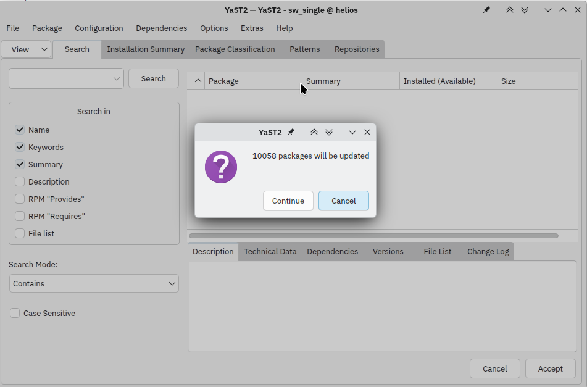Select the Technical Data tab

click(270, 251)
